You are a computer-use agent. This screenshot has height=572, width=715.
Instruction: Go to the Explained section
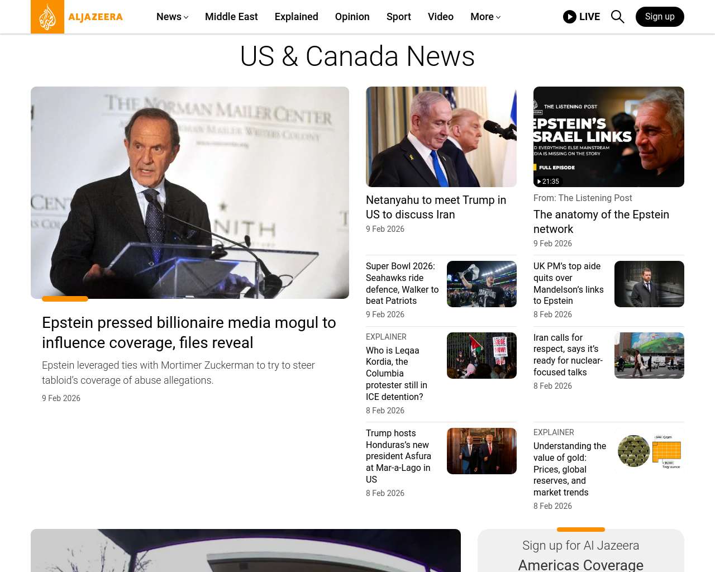pos(297,17)
